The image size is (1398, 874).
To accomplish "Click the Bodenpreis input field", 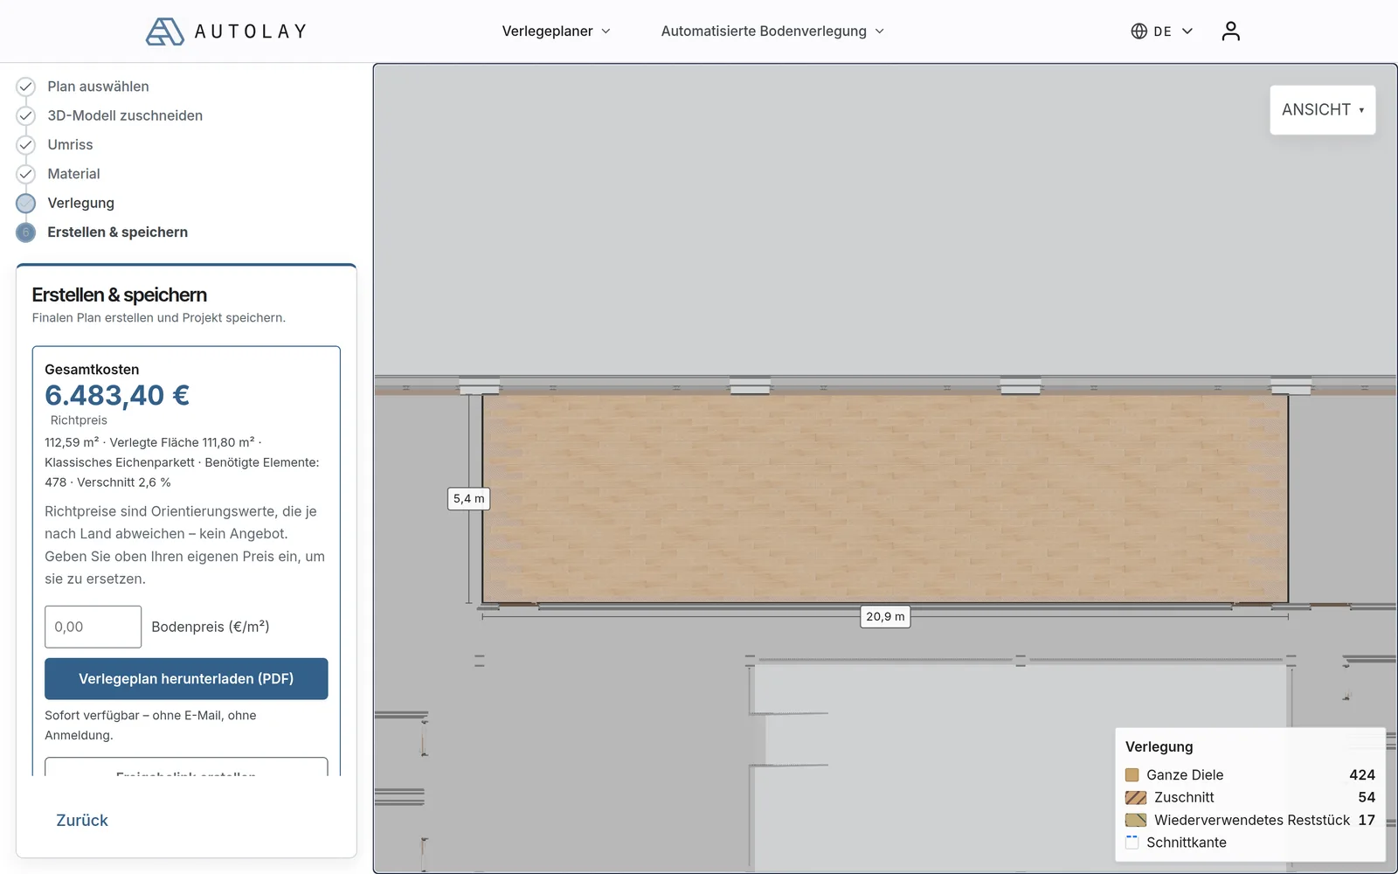I will [93, 627].
